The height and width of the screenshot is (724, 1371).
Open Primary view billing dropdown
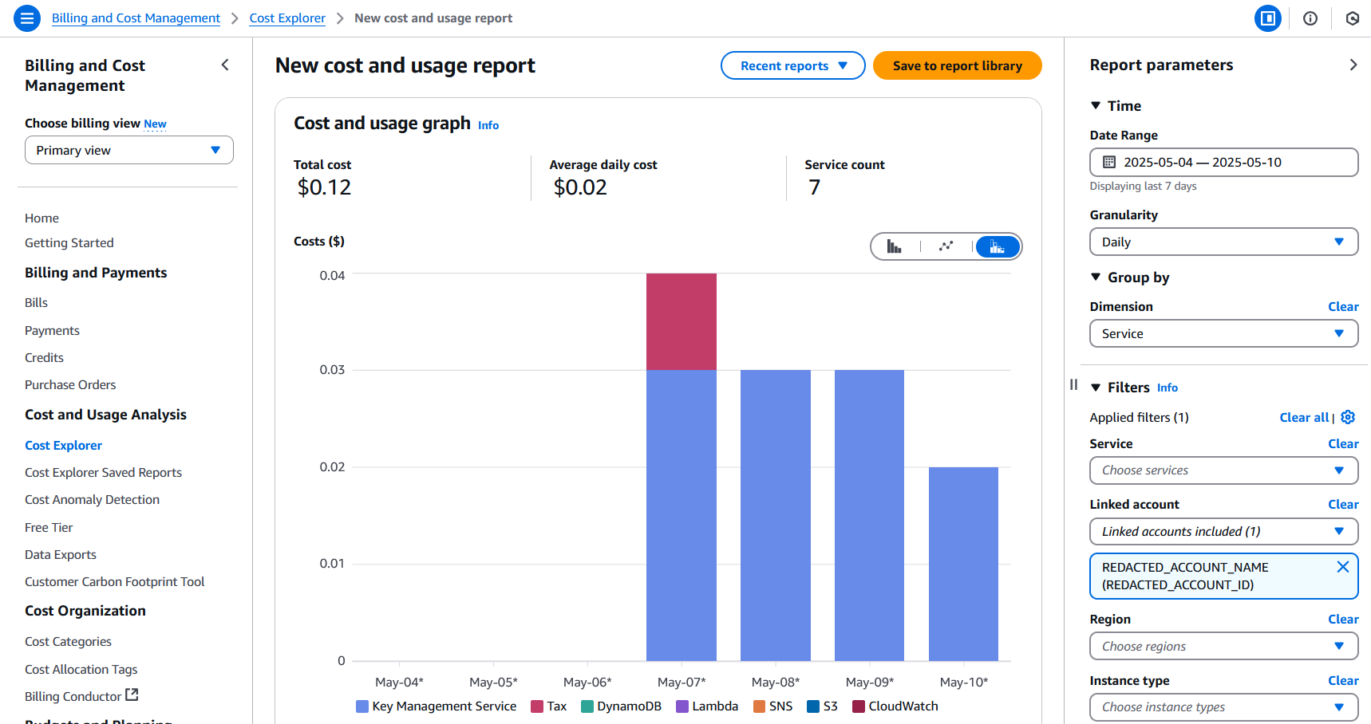point(129,150)
